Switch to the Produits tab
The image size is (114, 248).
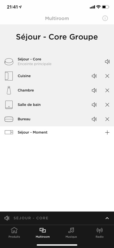14,233
